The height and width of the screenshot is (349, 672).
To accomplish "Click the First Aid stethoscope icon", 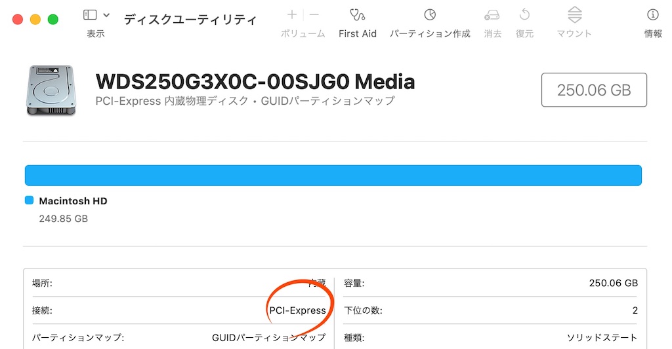I will [x=357, y=15].
